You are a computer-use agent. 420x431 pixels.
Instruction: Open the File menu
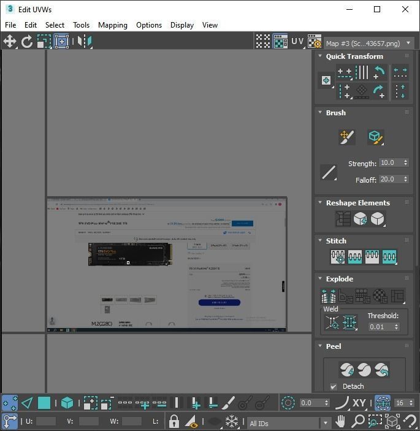(10, 25)
